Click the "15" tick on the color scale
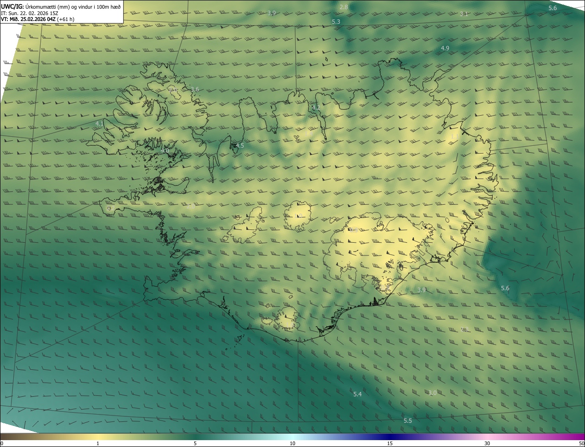The height and width of the screenshot is (447, 585). click(390, 443)
